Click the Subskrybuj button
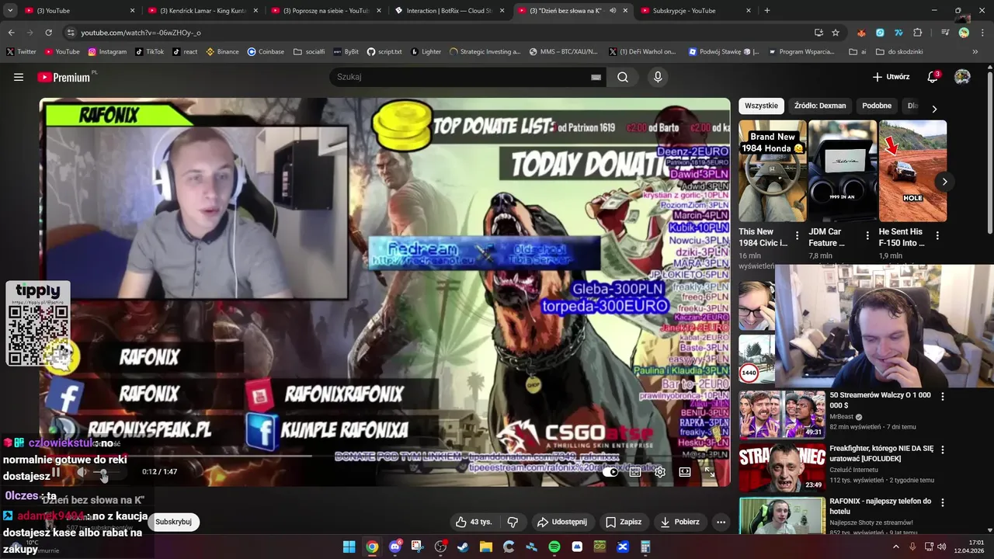Image resolution: width=994 pixels, height=559 pixels. click(x=173, y=522)
